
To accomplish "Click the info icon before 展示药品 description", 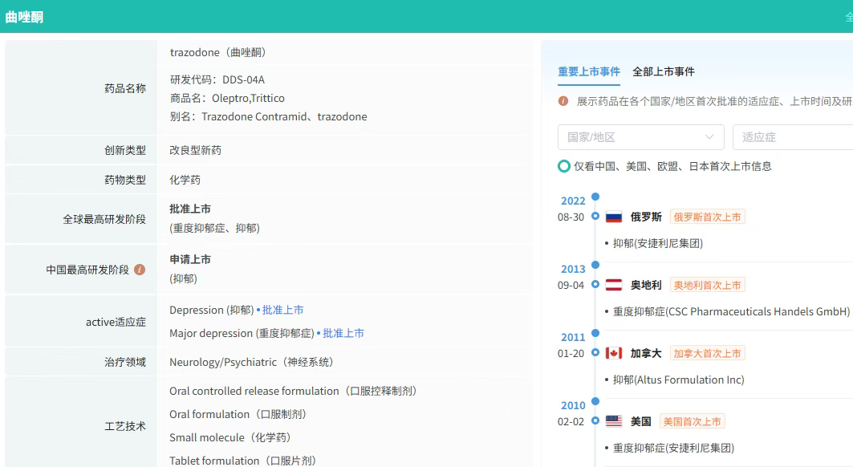I will pos(563,101).
